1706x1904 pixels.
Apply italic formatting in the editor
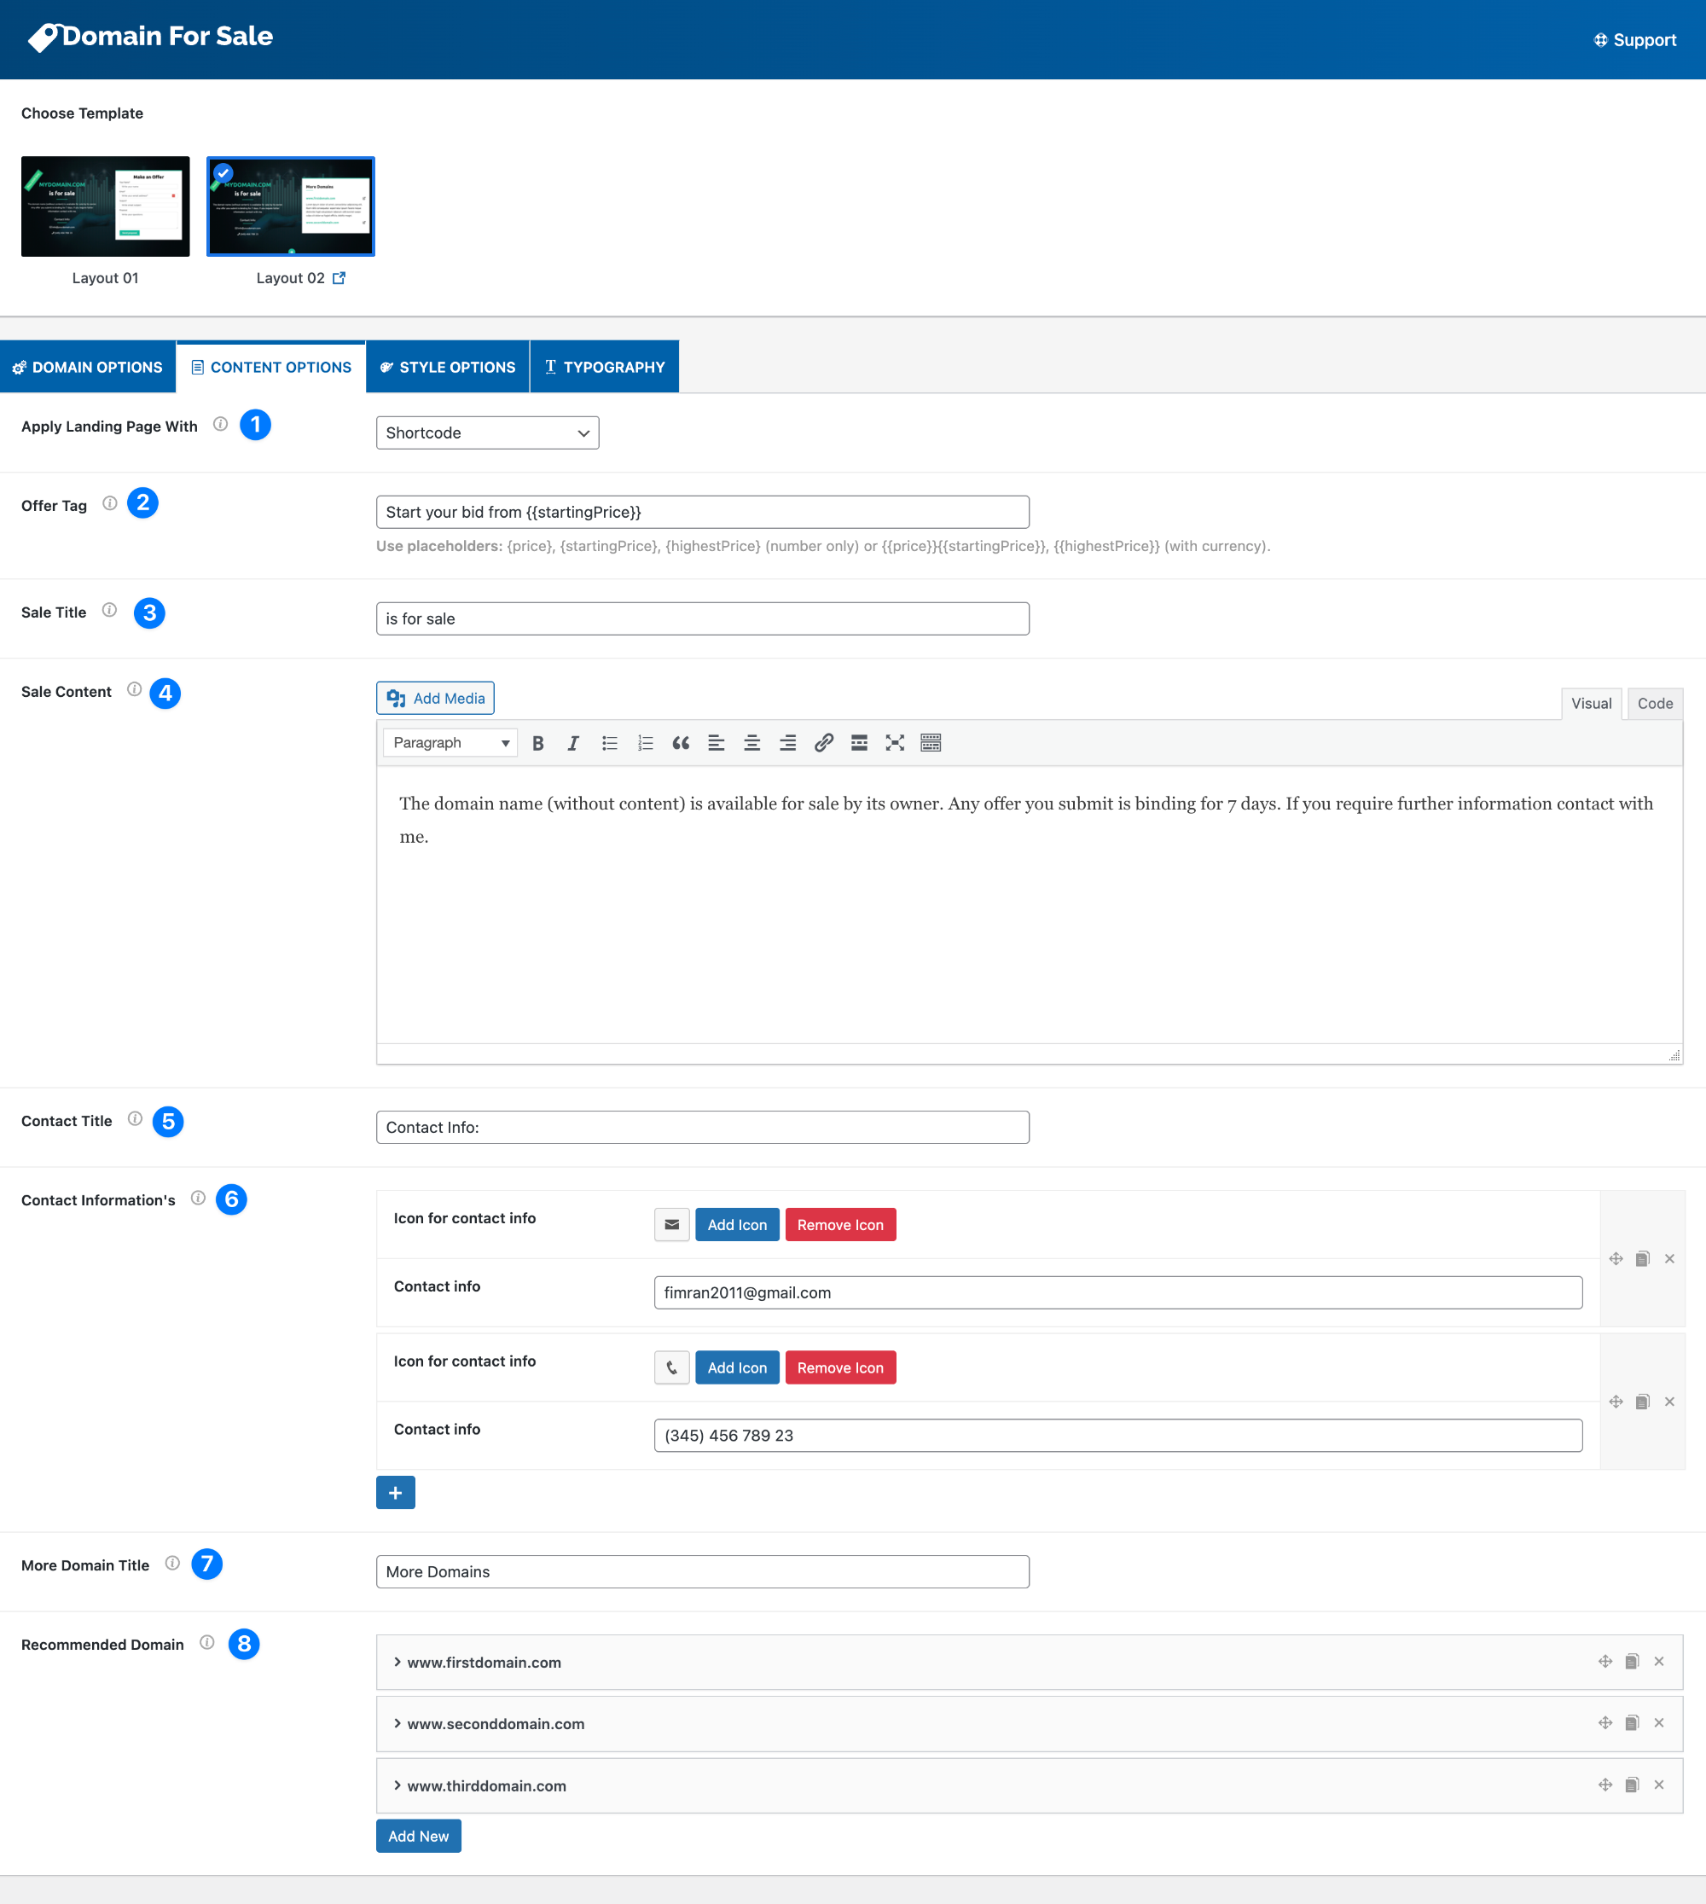[572, 742]
